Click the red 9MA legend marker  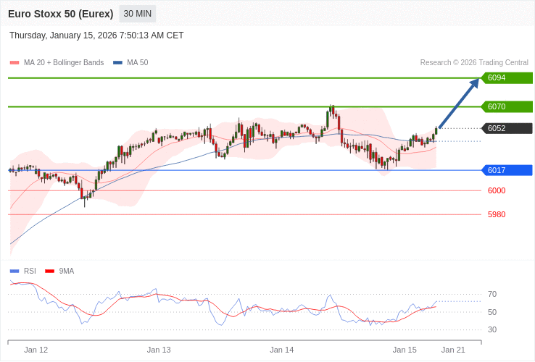coord(49,271)
